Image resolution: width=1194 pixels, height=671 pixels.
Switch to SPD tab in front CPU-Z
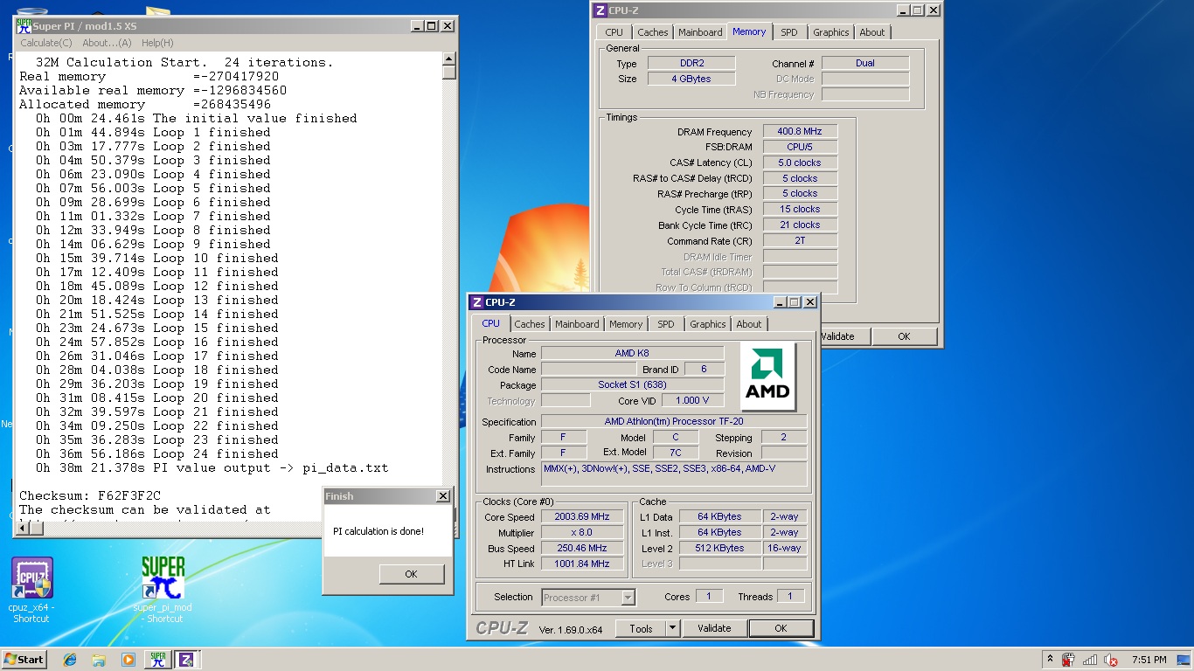(x=666, y=324)
